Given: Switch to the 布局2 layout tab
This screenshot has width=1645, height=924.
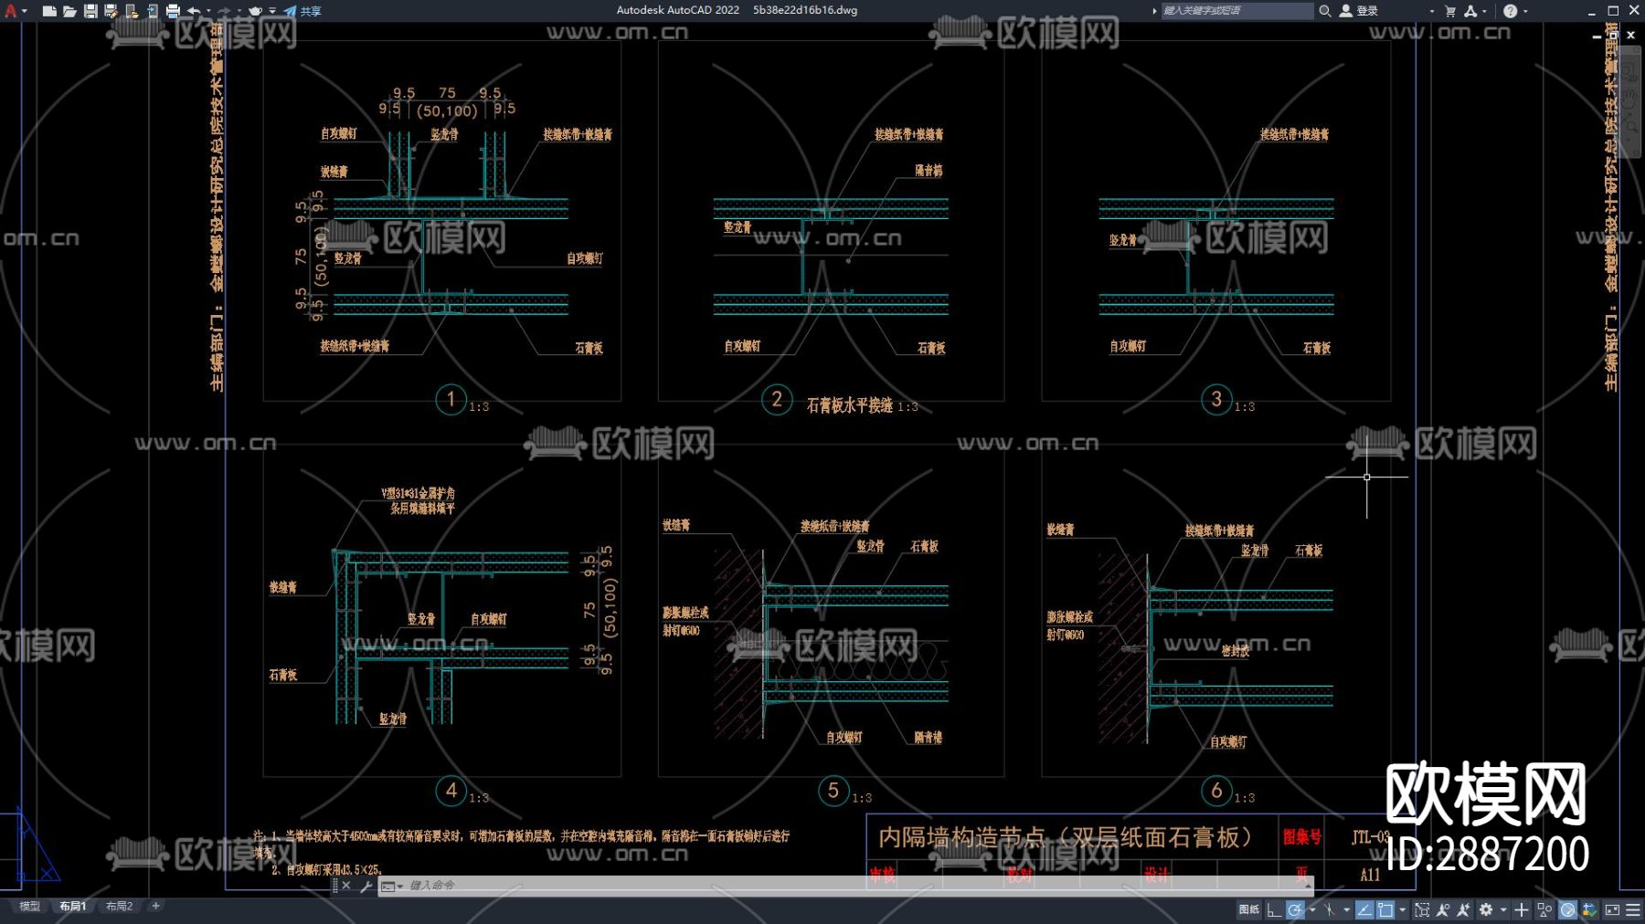Looking at the screenshot, I should click(x=119, y=907).
